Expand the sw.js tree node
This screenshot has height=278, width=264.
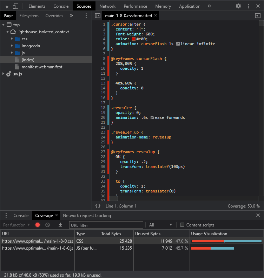[x=4, y=74]
